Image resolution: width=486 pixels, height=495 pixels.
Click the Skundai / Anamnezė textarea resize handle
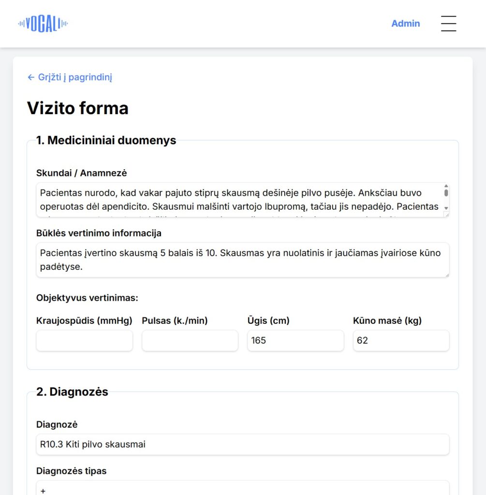446,214
